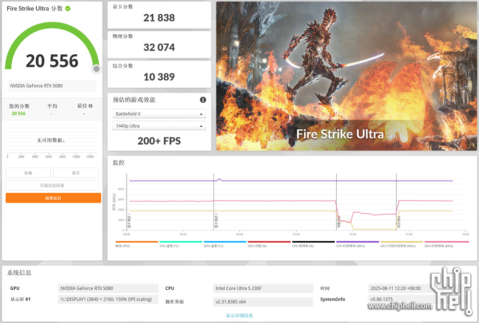Click the orange 再次运行 run again button
479x323 pixels.
pos(53,198)
